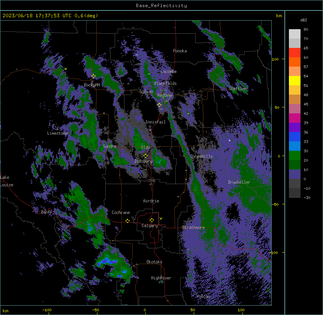Click the 80 value on the dBZ scale
Image resolution: width=323 pixels, height=315 pixels.
[x=306, y=30]
